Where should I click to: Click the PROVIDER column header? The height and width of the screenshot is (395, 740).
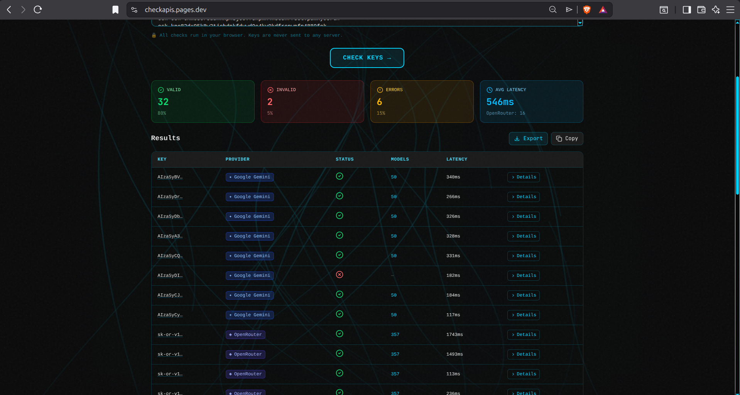pos(238,159)
